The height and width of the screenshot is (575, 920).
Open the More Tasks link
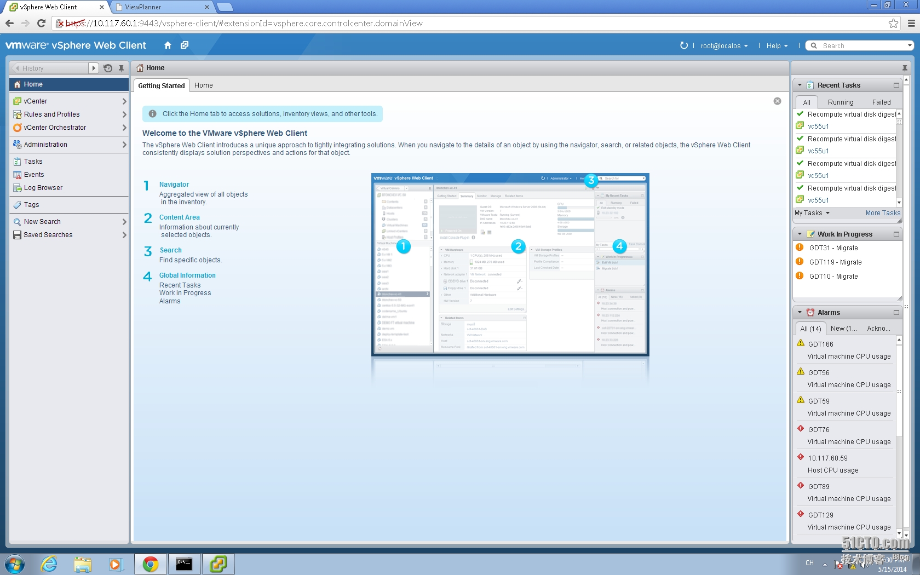883,213
